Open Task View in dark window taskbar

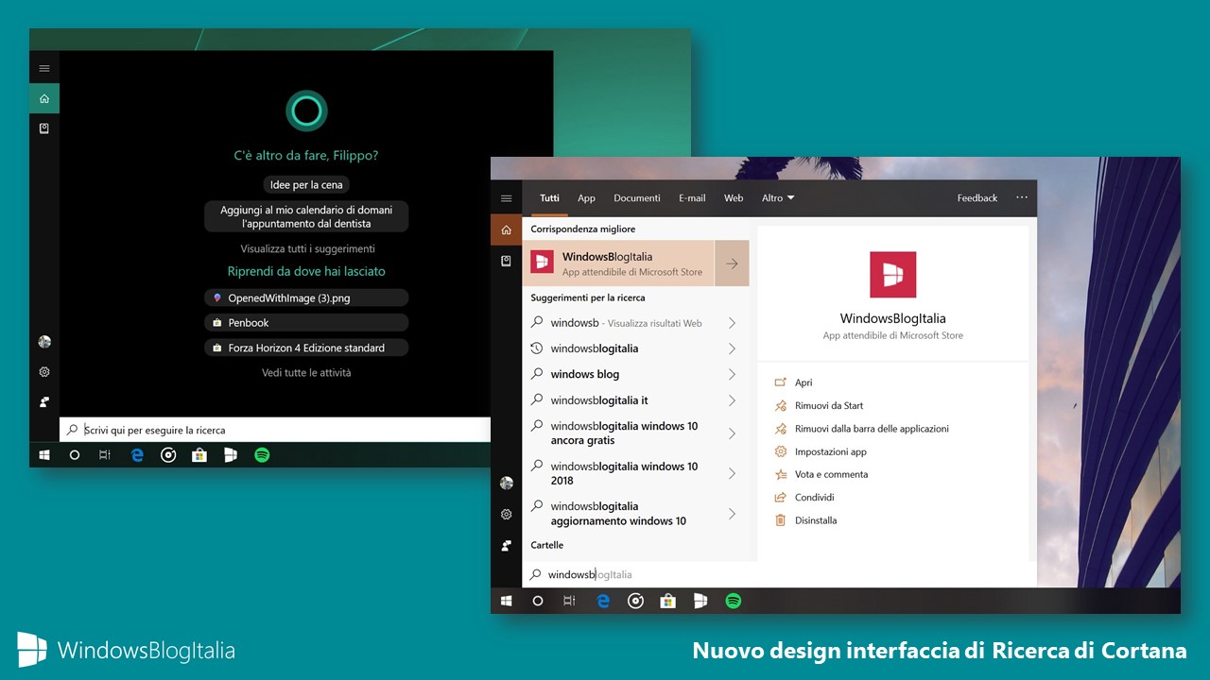105,455
